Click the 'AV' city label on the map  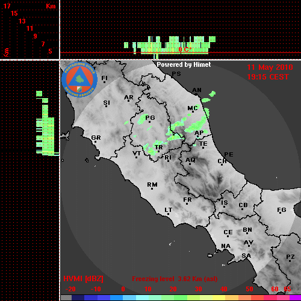(x=249, y=243)
